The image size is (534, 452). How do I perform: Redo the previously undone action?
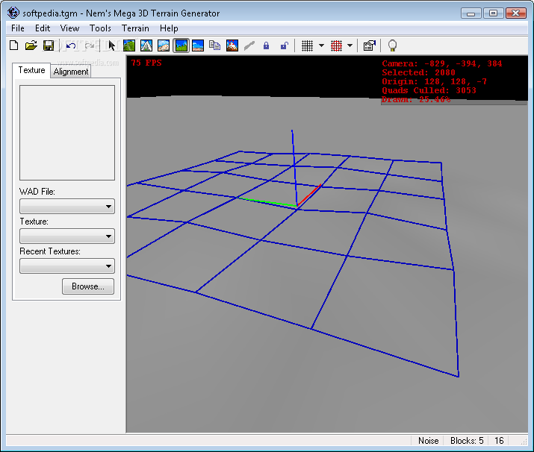(89, 45)
